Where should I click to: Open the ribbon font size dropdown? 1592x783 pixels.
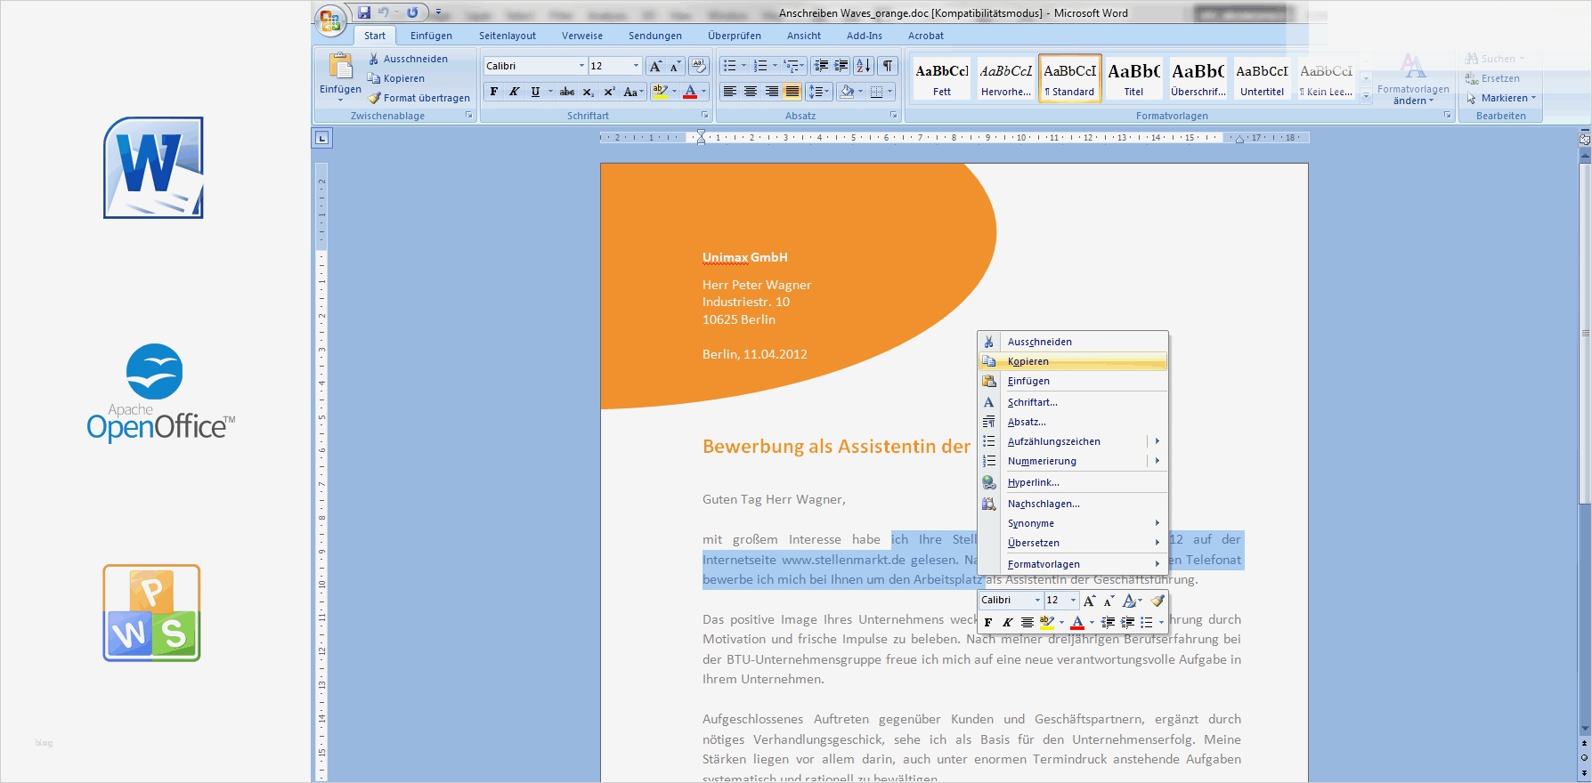tap(636, 66)
